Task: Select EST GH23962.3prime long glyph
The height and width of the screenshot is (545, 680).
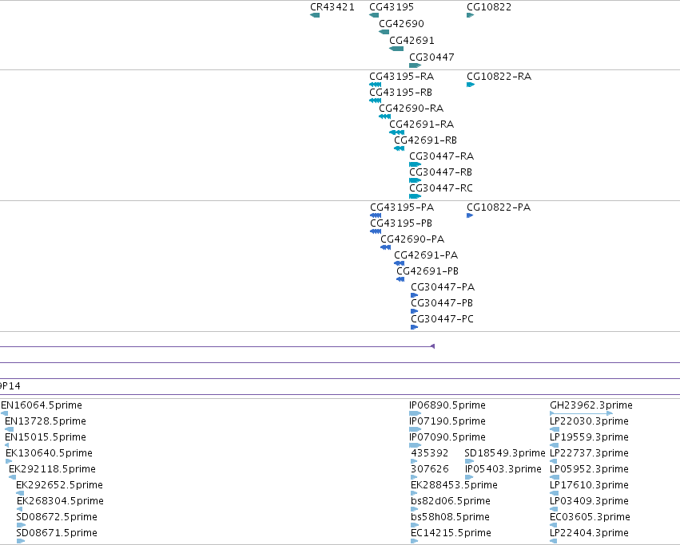Action: [x=581, y=413]
